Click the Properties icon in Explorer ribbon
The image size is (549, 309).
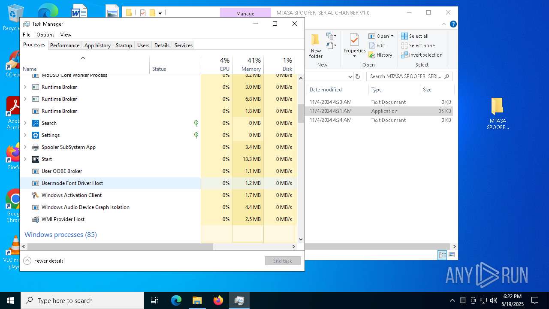click(354, 40)
